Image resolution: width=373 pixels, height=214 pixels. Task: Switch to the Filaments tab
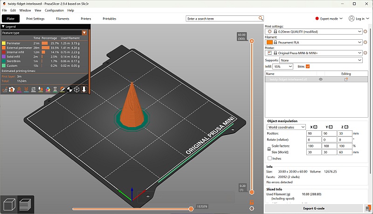[62, 19]
